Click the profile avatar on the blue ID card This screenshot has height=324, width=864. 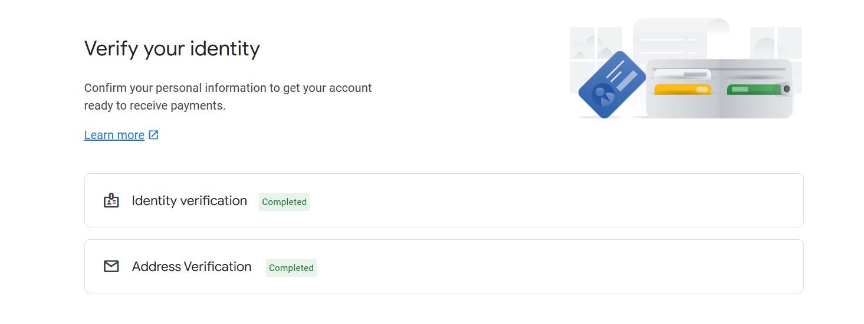603,95
